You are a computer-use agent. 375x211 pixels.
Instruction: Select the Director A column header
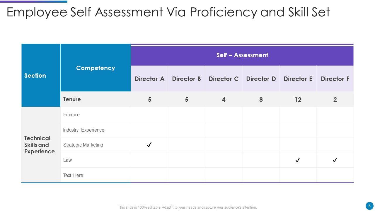(149, 79)
